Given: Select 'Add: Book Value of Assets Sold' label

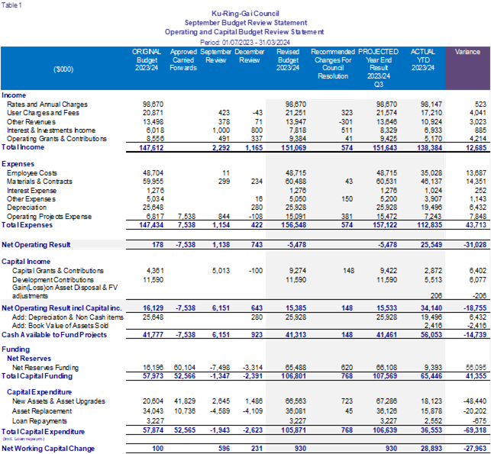Looking at the screenshot, I should pyautogui.click(x=60, y=326).
